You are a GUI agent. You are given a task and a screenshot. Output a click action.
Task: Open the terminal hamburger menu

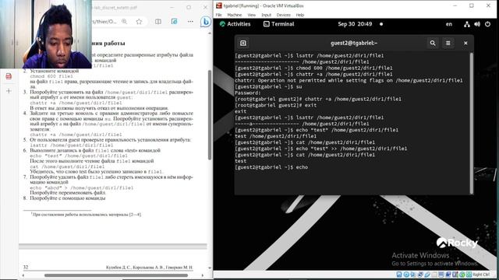[x=448, y=43]
